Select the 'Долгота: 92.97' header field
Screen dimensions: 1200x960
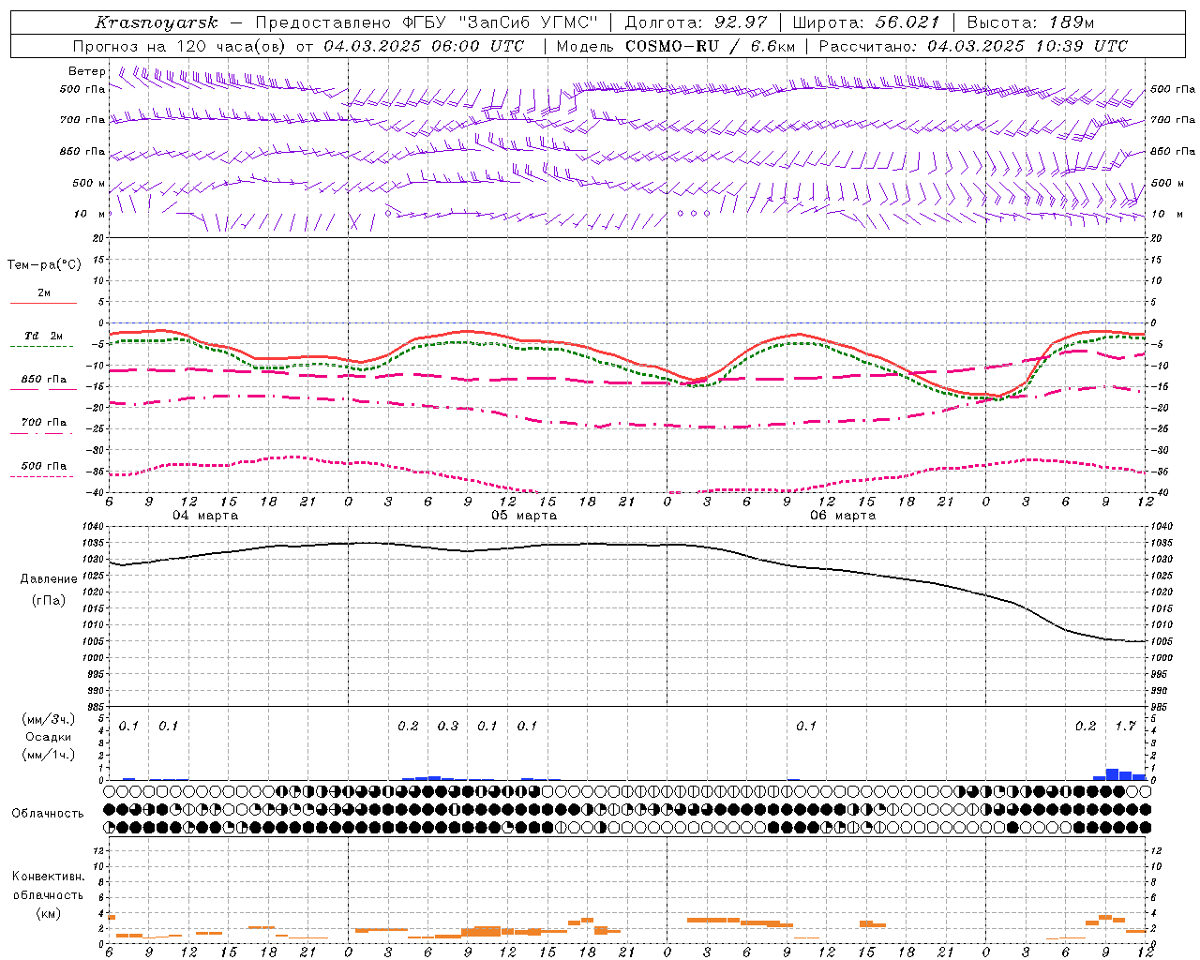(x=696, y=22)
